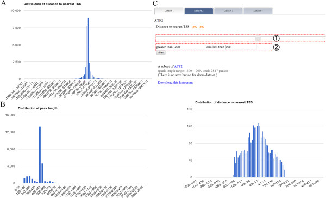The image size is (326, 198).
Task: Click the 'Distance to nearest TSS:' label
Action: tap(173, 27)
